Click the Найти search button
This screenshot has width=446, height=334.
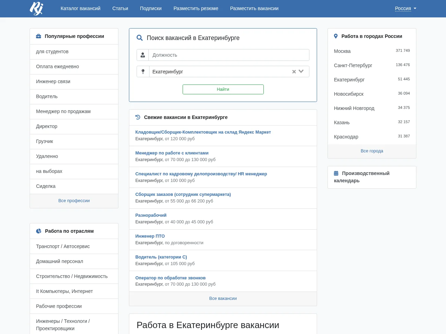(x=223, y=89)
